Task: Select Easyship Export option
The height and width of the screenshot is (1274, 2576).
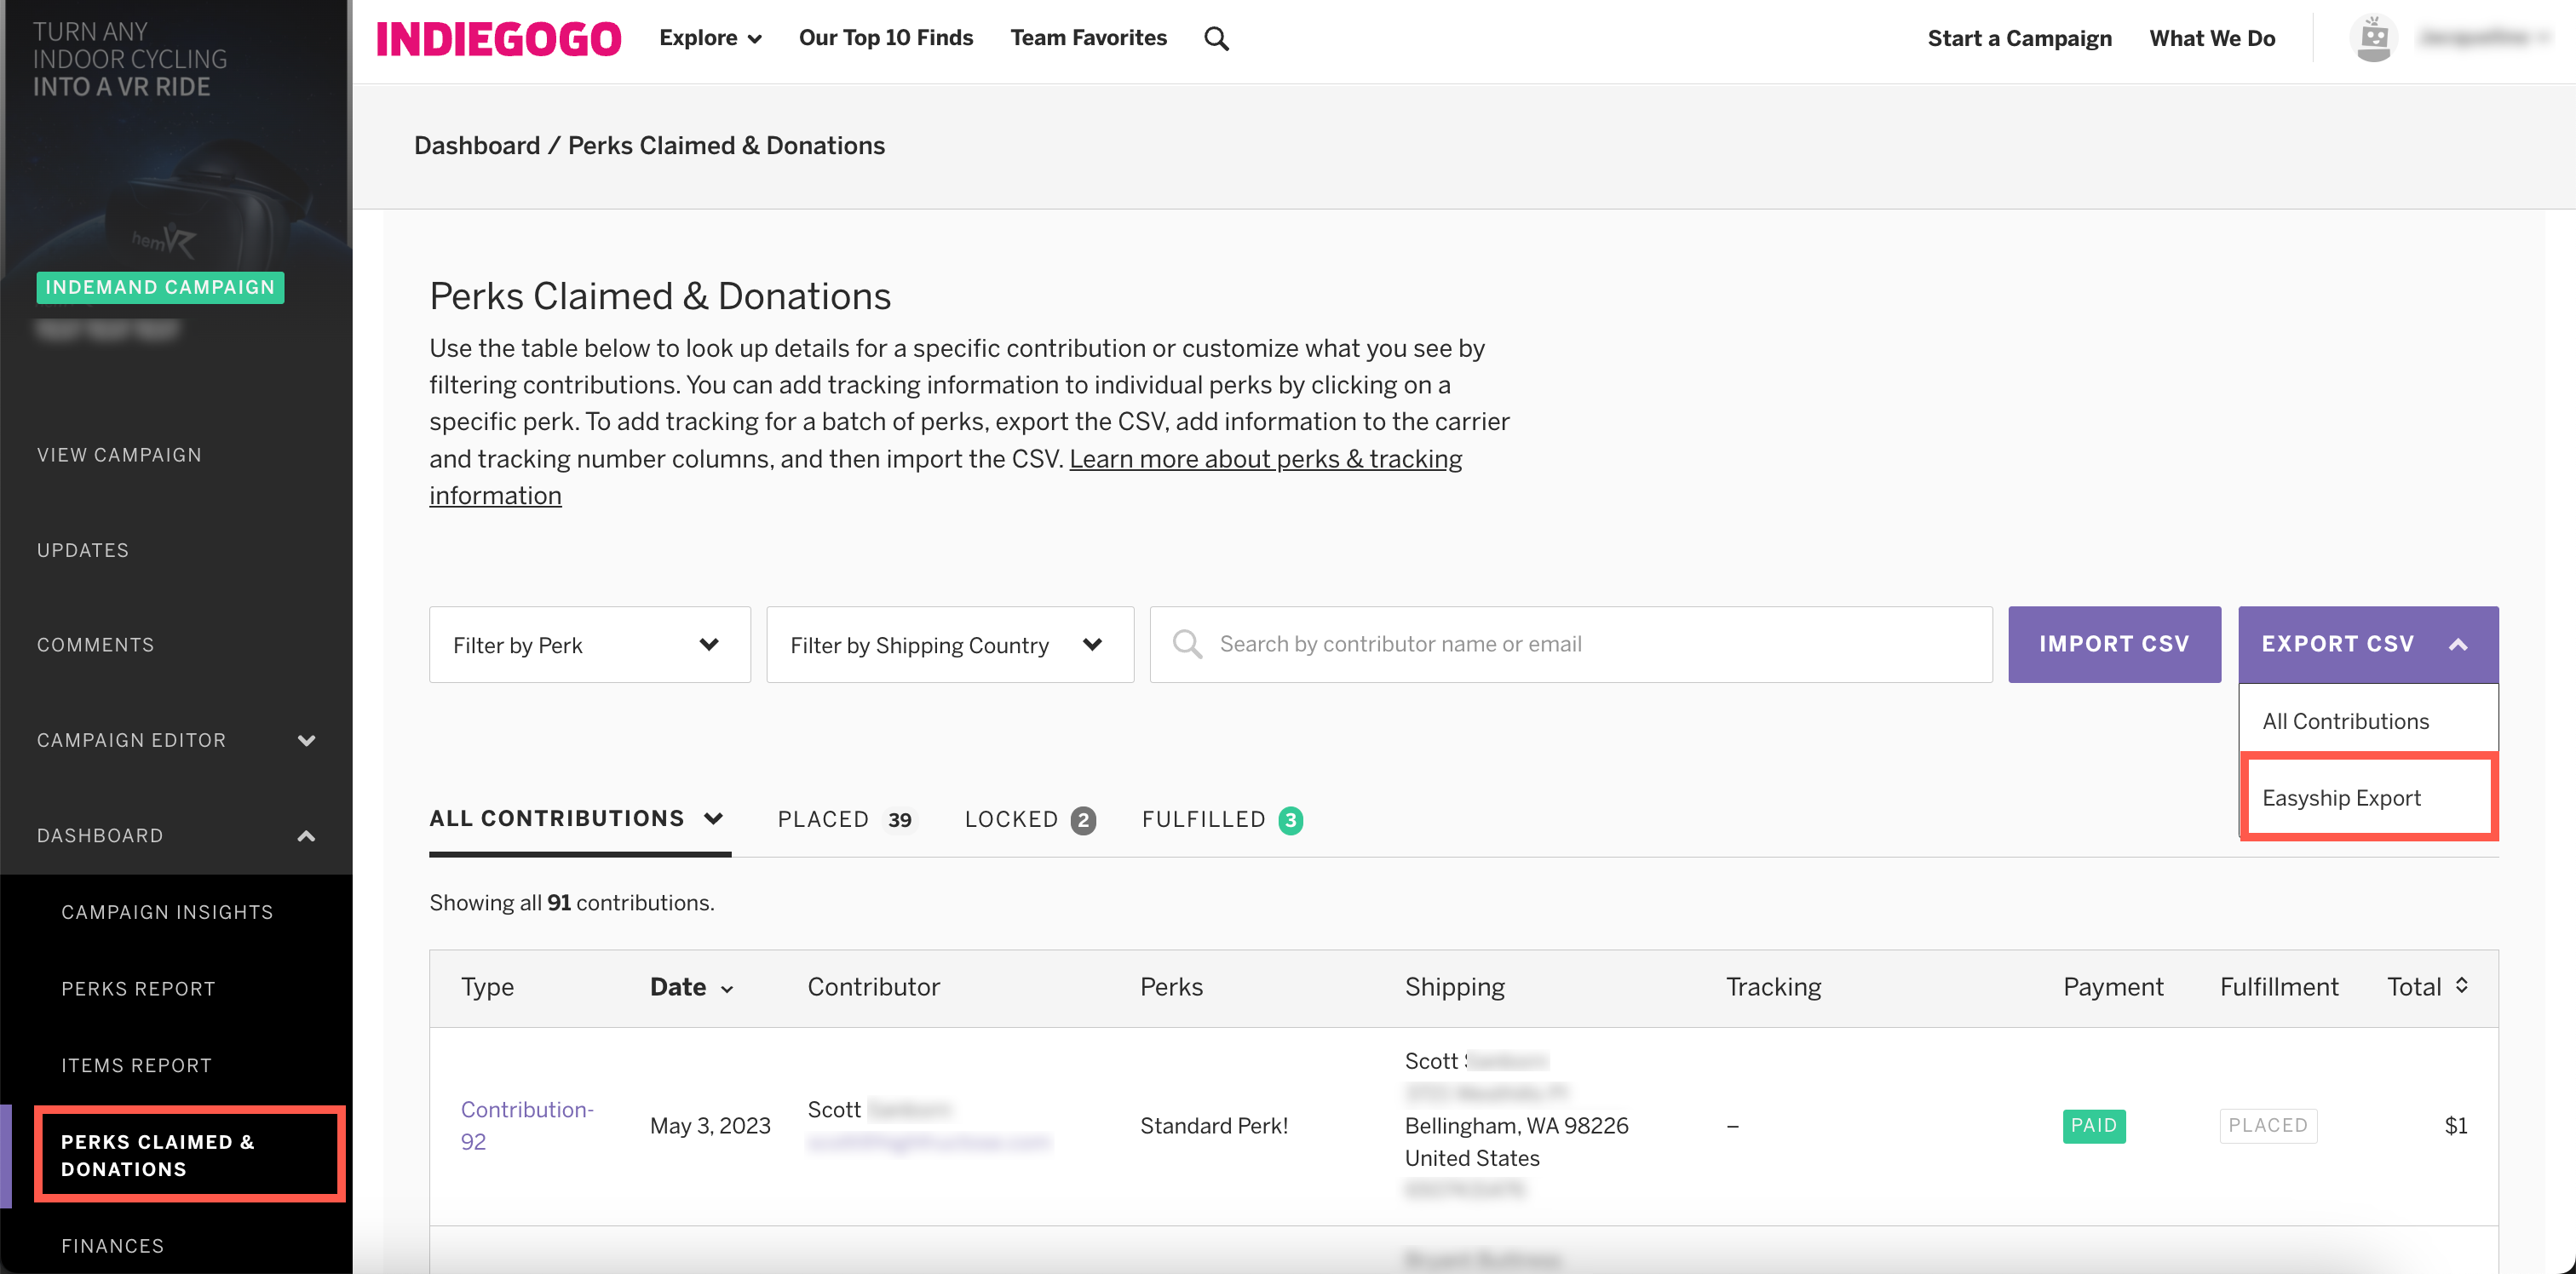Action: tap(2368, 798)
